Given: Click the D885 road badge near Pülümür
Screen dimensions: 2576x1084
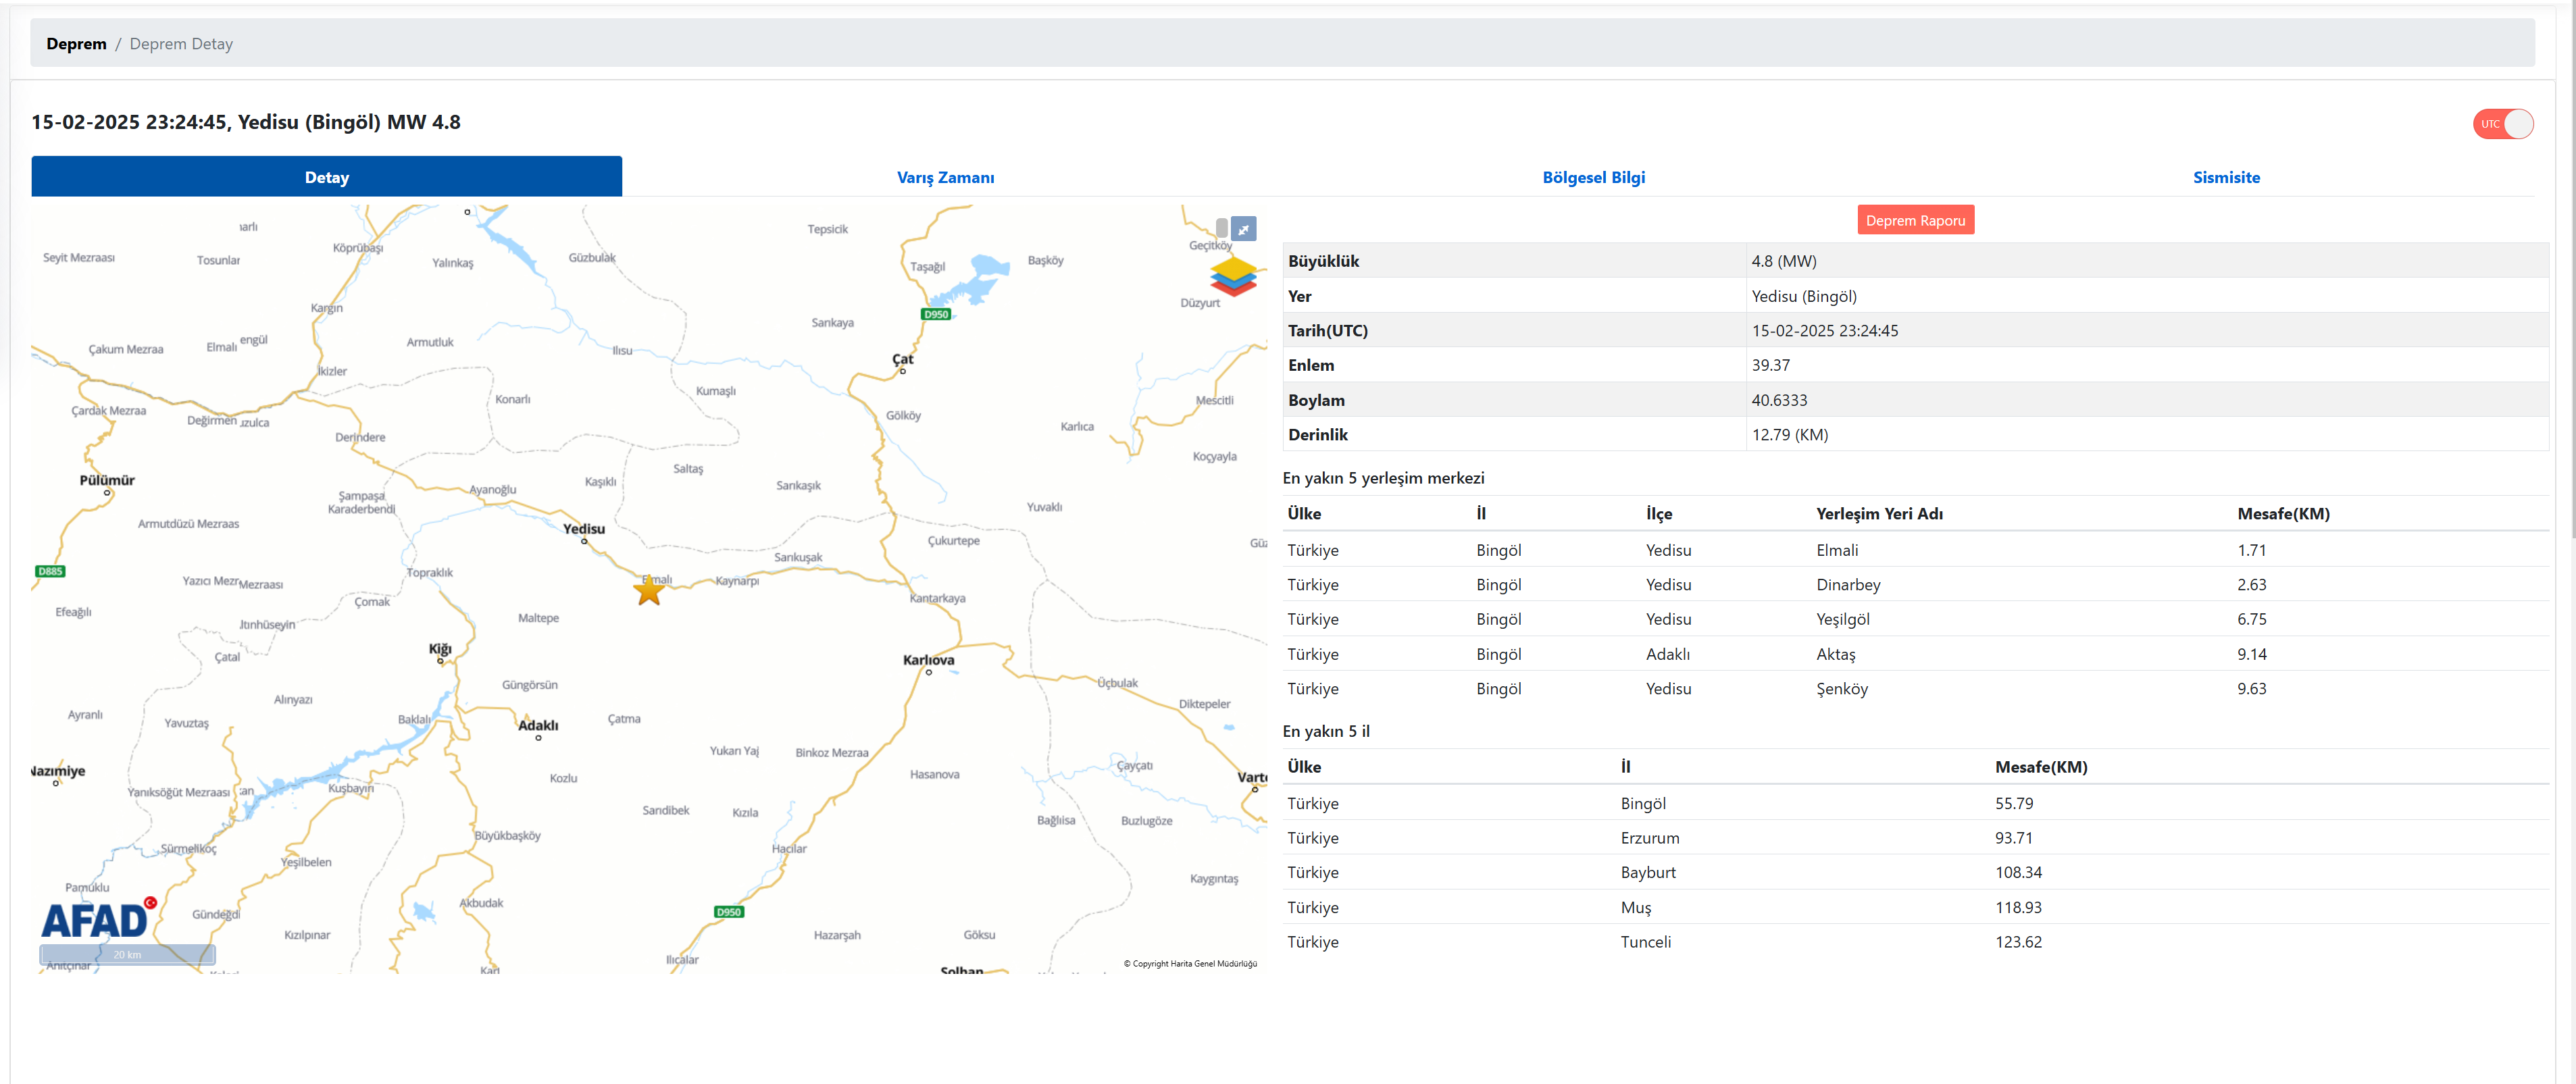Looking at the screenshot, I should coord(50,571).
